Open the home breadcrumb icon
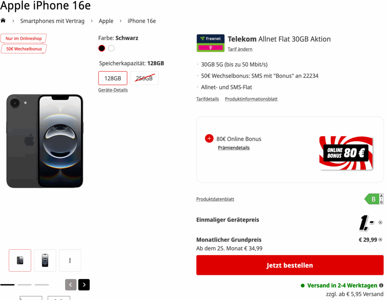Screen dimensions: 387x300 point(3,20)
